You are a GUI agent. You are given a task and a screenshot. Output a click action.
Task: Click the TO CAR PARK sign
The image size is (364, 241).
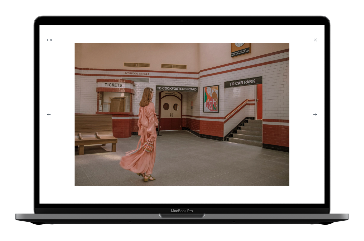243,82
